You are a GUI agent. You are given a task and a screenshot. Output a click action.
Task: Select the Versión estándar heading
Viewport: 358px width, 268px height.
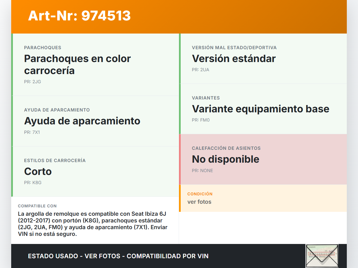pyautogui.click(x=234, y=59)
